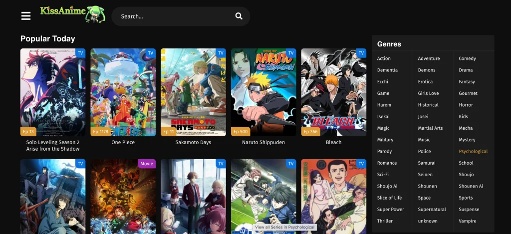Select the Thriller genre
The width and height of the screenshot is (511, 234).
point(385,221)
